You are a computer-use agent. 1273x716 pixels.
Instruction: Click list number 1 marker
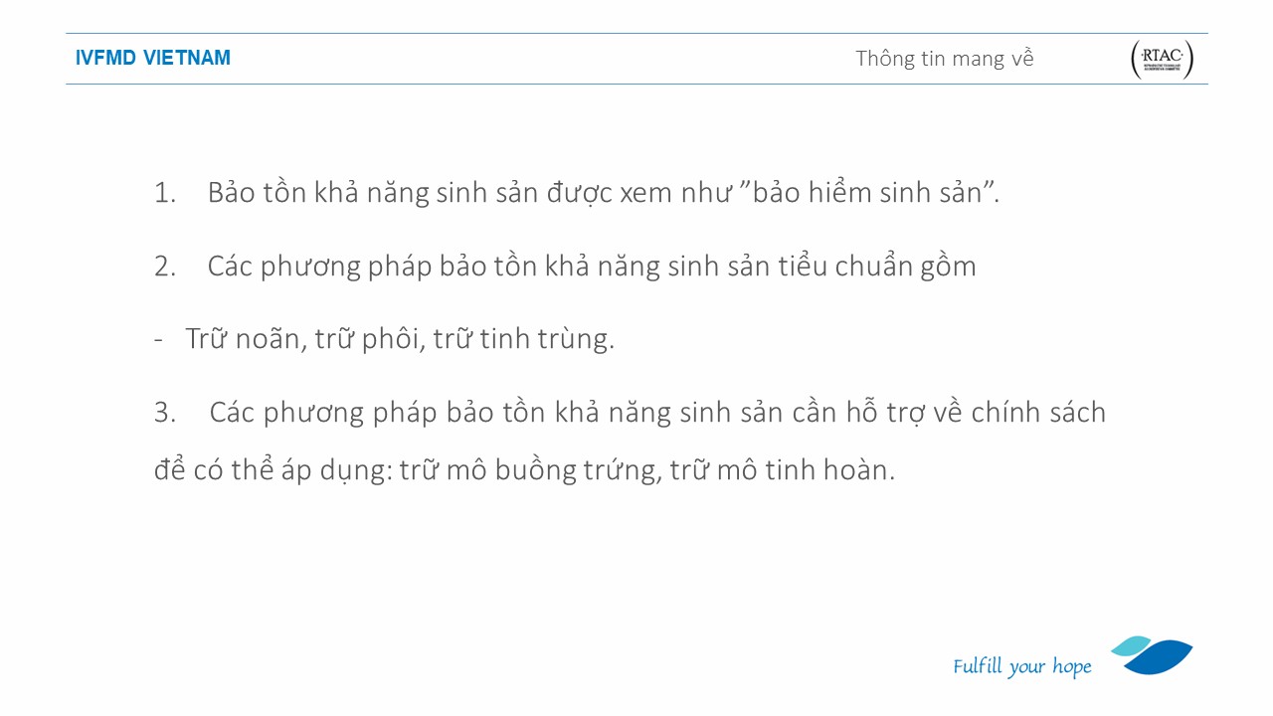(164, 193)
